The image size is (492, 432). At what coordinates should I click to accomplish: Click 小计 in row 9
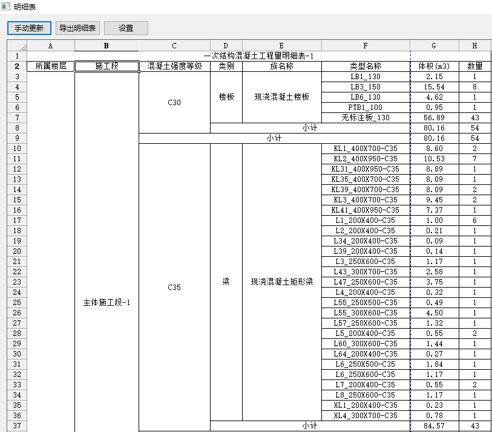click(x=274, y=138)
